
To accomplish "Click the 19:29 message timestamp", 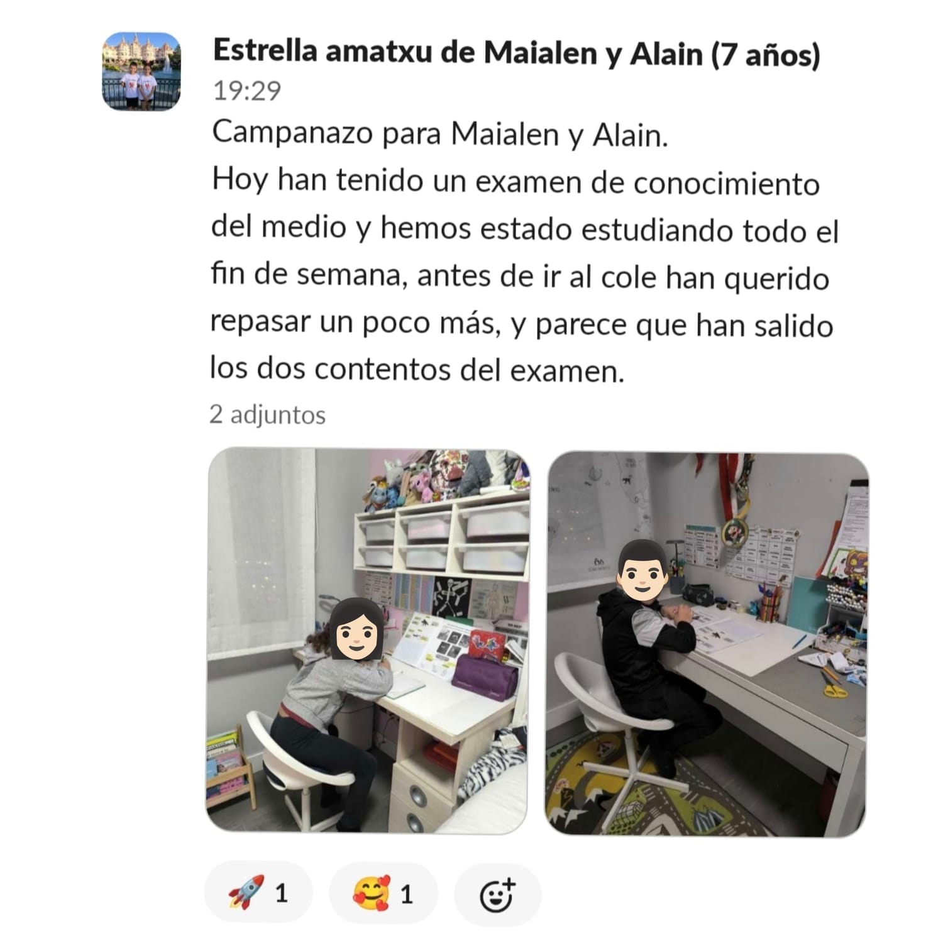I will (x=247, y=91).
